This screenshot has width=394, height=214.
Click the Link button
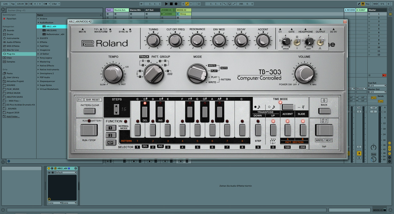pos(5,4)
